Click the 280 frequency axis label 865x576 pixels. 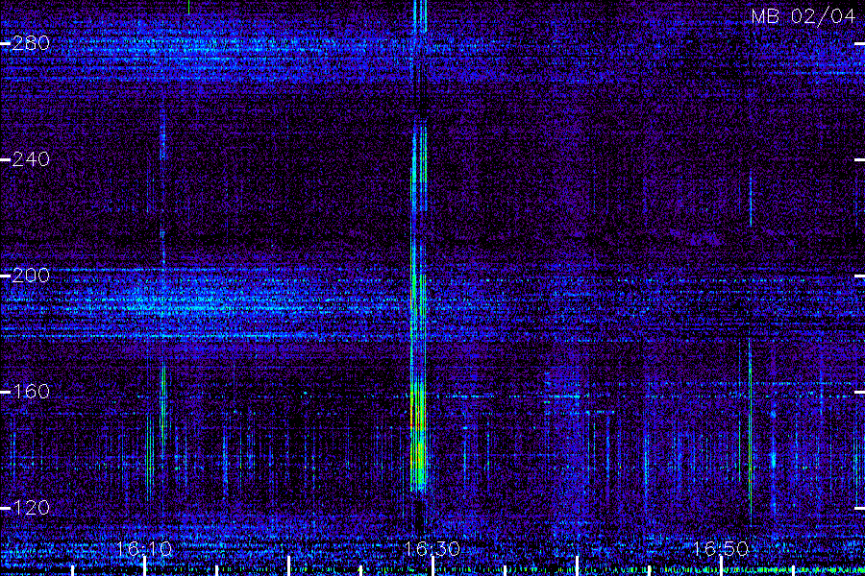(31, 43)
